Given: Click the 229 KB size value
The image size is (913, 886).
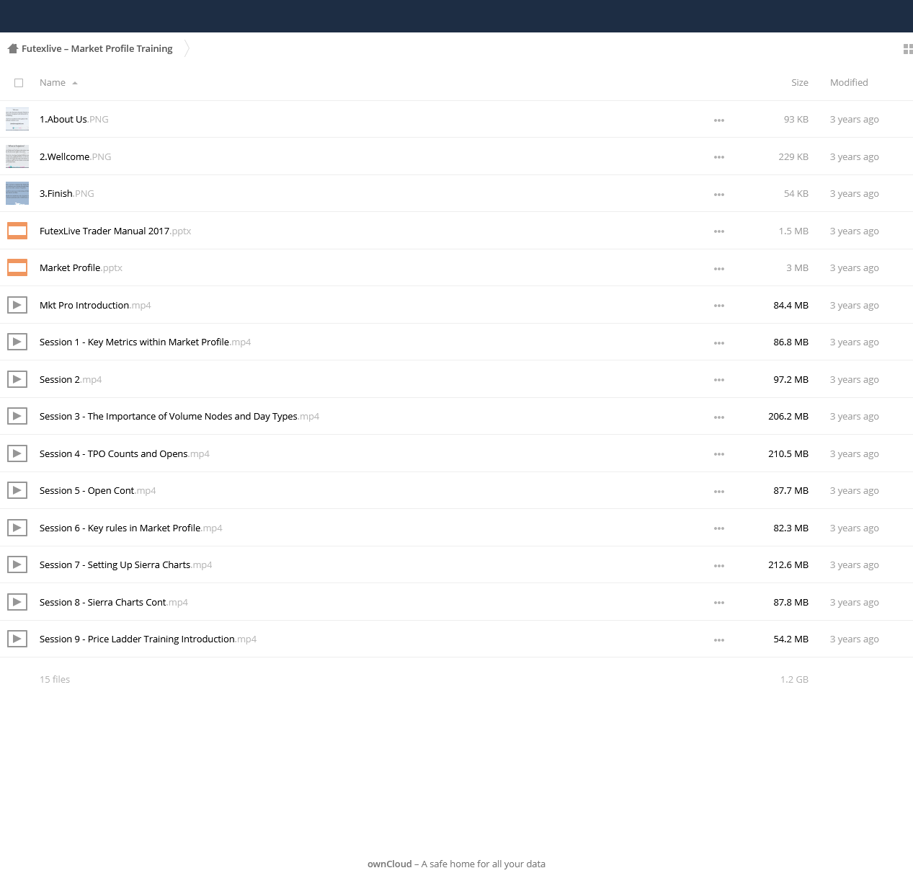Looking at the screenshot, I should coord(793,156).
